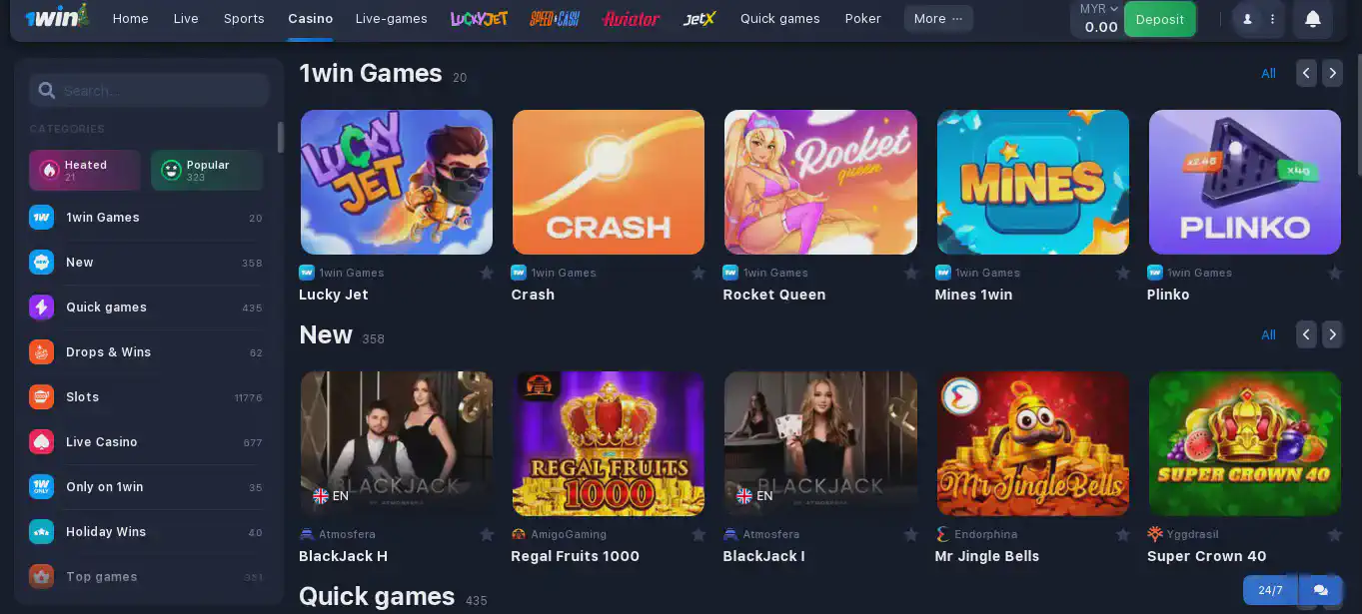Image resolution: width=1362 pixels, height=614 pixels.
Task: Open the notifications bell icon
Action: [x=1313, y=19]
